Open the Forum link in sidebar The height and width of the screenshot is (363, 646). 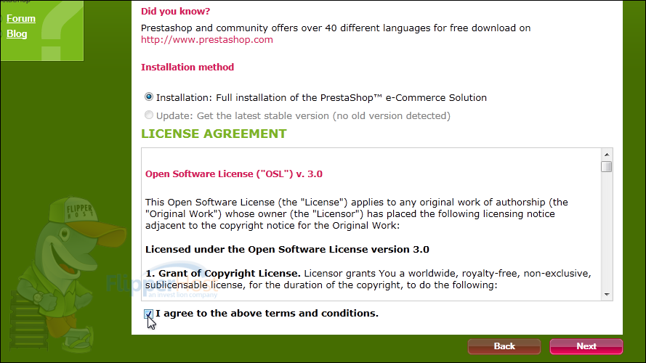click(21, 19)
